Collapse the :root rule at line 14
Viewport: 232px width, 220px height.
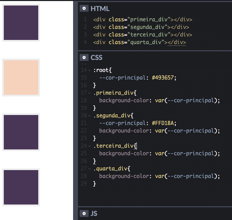pos(90,70)
